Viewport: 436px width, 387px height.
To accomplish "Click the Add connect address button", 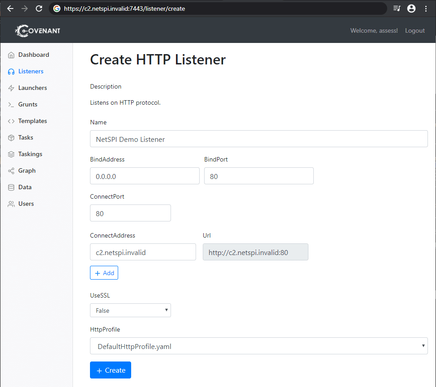I will coord(104,273).
